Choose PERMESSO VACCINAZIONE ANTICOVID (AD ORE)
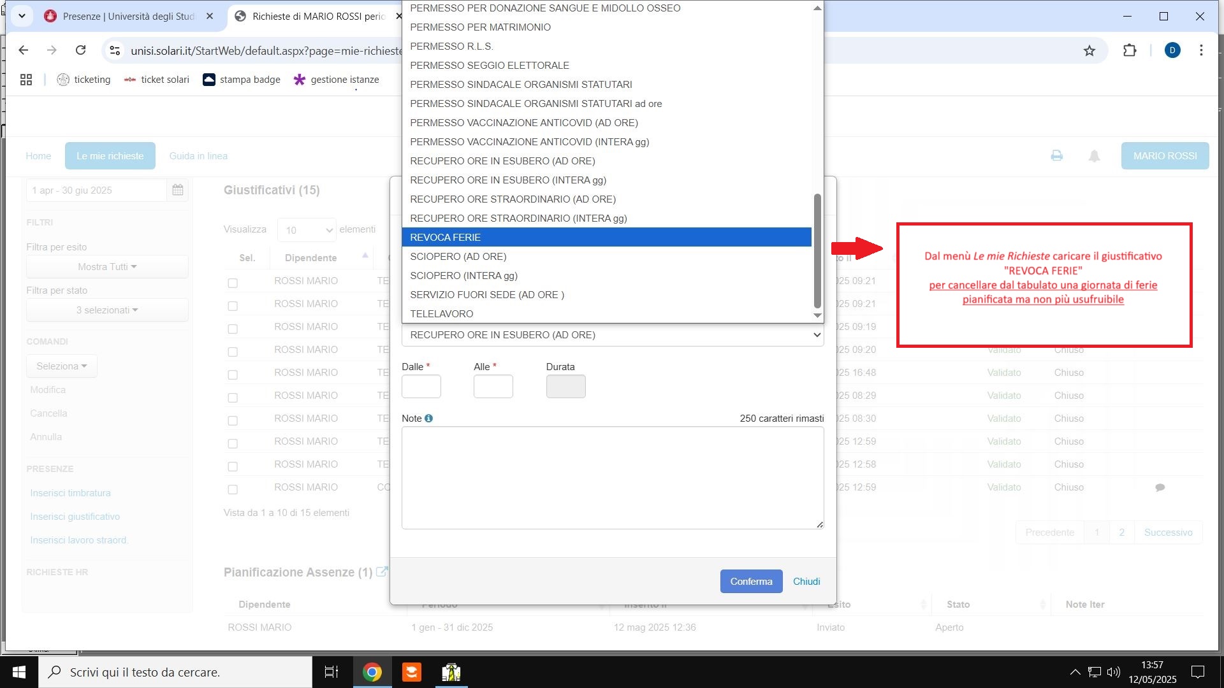This screenshot has width=1224, height=688. pos(606,122)
